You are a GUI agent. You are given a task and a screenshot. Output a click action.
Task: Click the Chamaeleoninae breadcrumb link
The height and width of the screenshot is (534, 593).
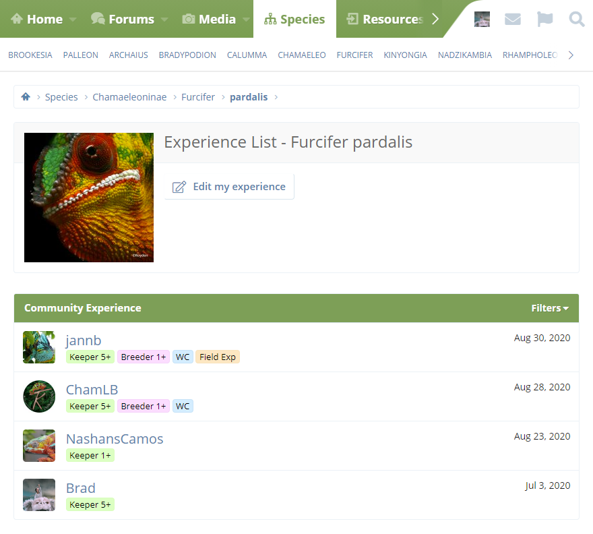click(x=129, y=97)
